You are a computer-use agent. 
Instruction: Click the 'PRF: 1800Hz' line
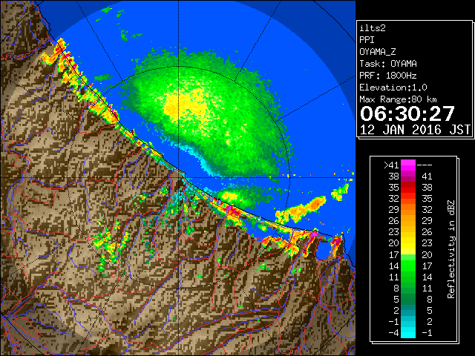click(388, 76)
